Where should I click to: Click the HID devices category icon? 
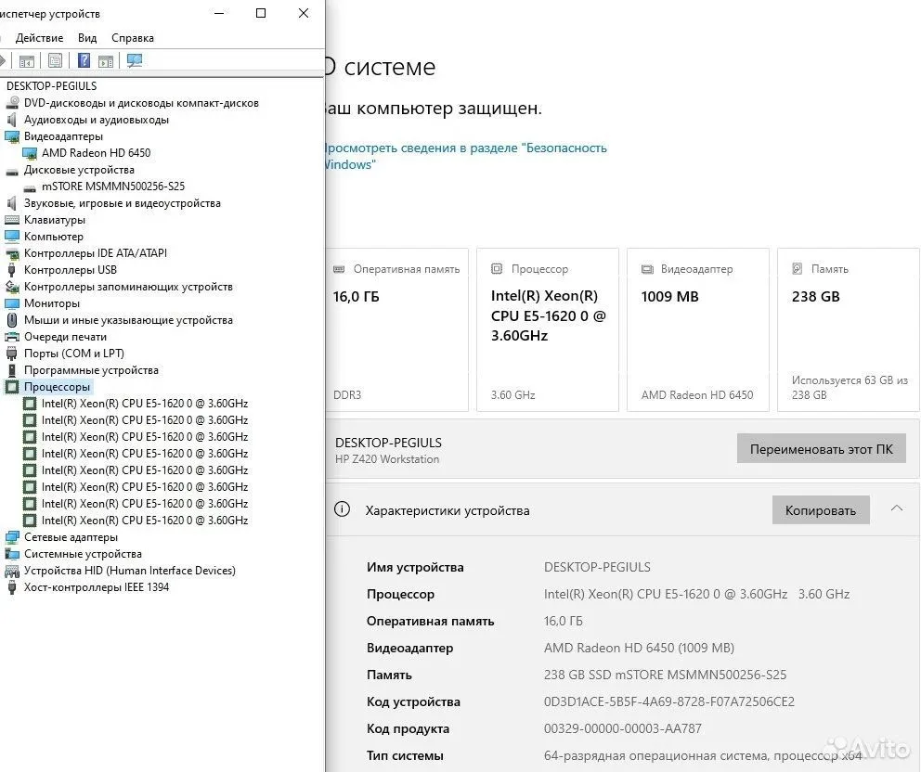pyautogui.click(x=12, y=571)
